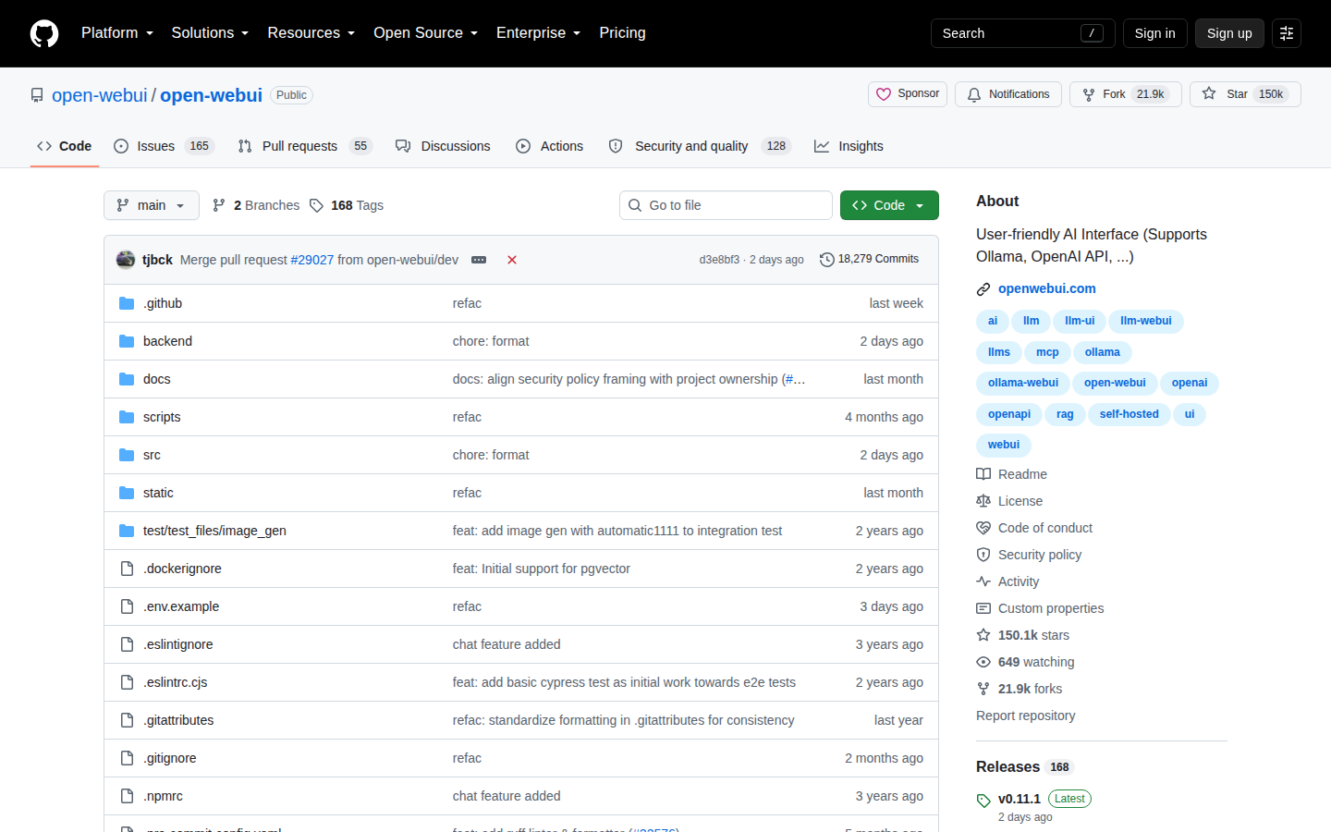
Task: Show failed commit status X icon
Action: pos(512,260)
